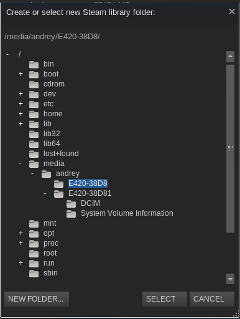
Task: Click the lost+found folder icon
Action: coord(34,154)
